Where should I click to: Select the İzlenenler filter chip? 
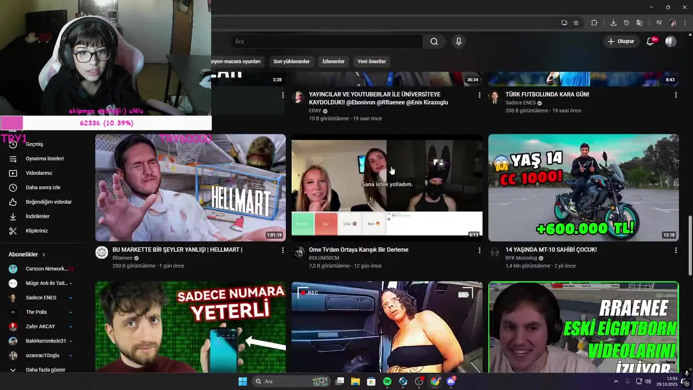click(x=334, y=61)
